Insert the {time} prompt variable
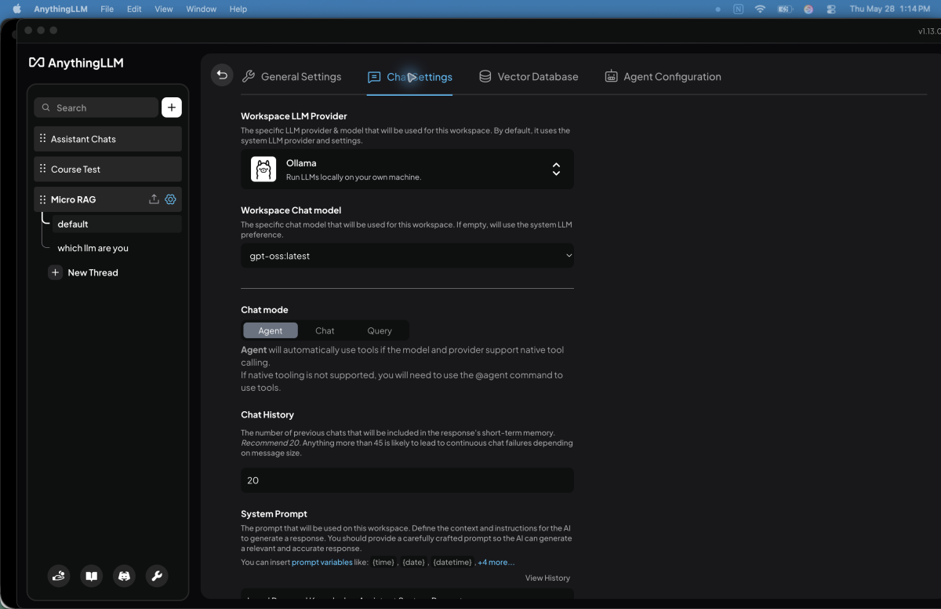Image resolution: width=941 pixels, height=609 pixels. 383,562
